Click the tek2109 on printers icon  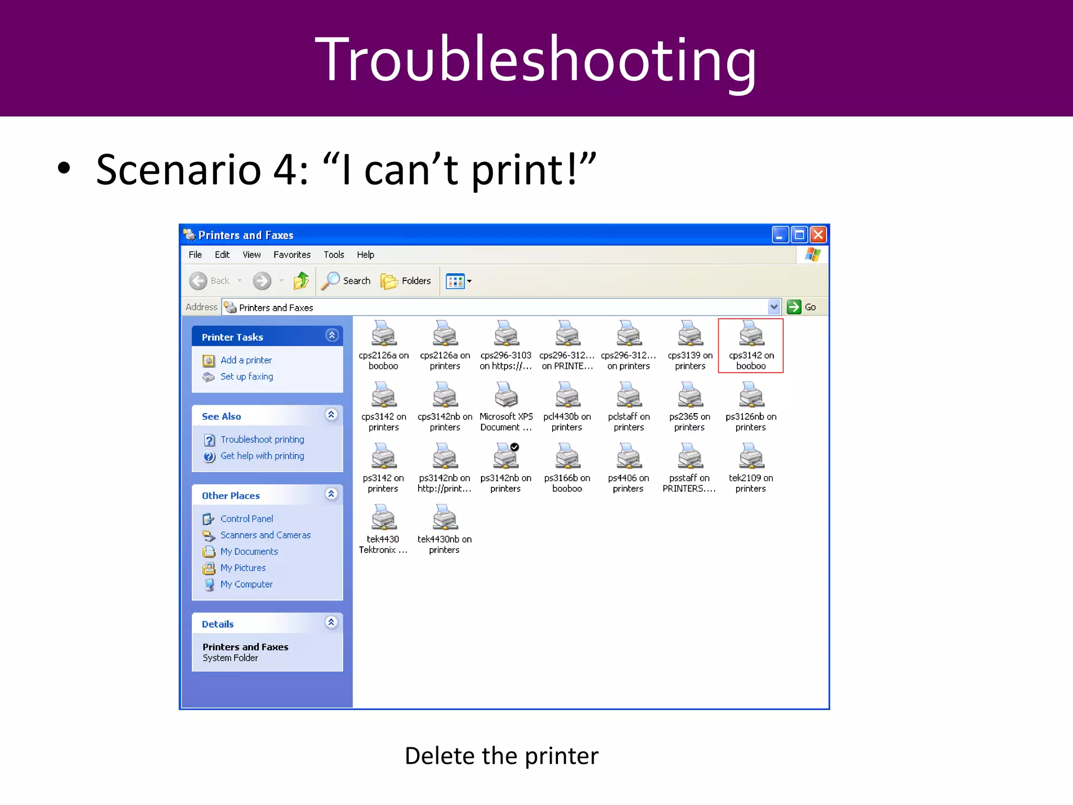tap(750, 458)
